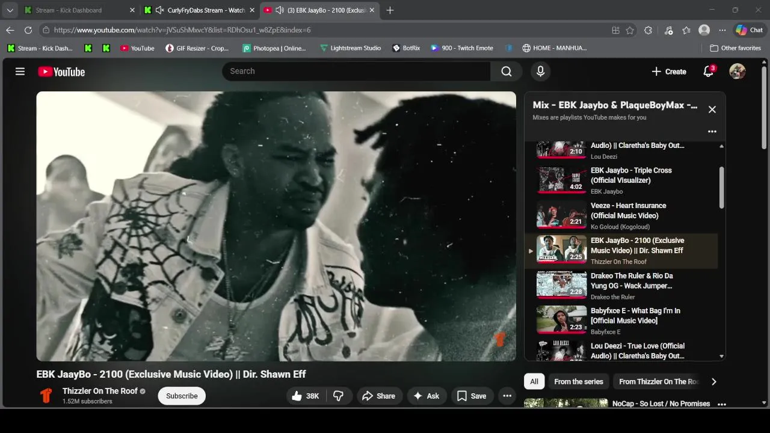Select the 'All' filter chip
Image resolution: width=770 pixels, height=433 pixels.
(x=534, y=381)
